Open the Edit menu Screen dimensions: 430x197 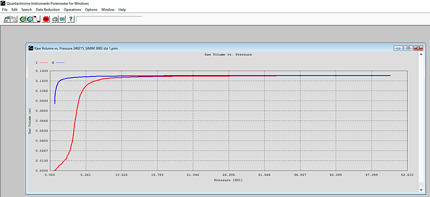(x=14, y=10)
